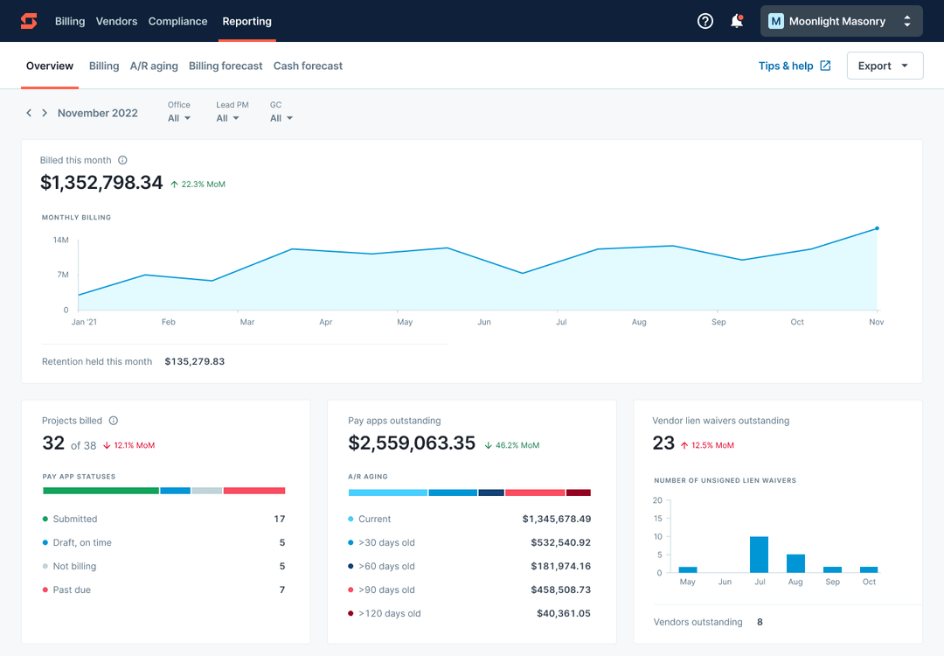Image resolution: width=944 pixels, height=656 pixels.
Task: Open the Lead PM filter dropdown
Action: click(228, 118)
